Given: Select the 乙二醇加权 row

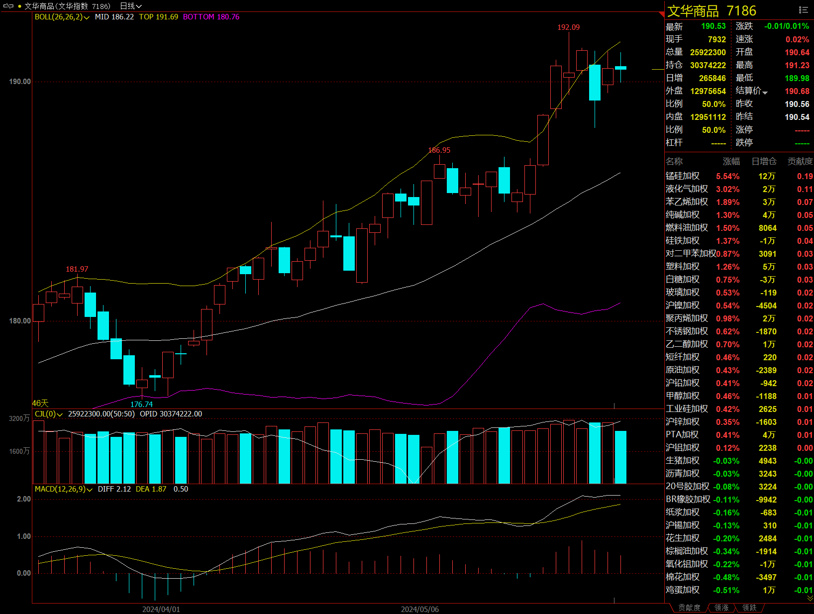Looking at the screenshot, I should coord(739,344).
